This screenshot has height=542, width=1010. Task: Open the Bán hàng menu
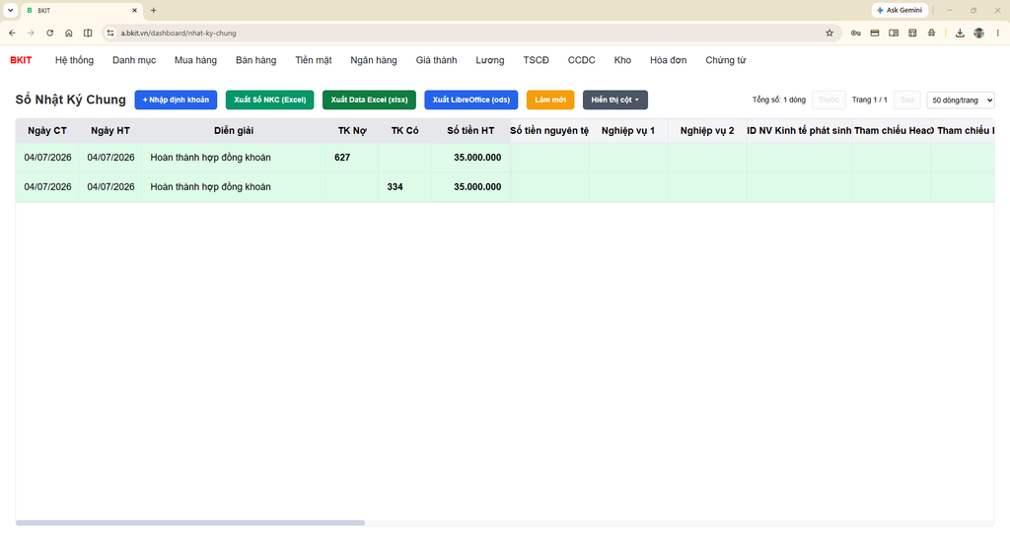click(255, 60)
